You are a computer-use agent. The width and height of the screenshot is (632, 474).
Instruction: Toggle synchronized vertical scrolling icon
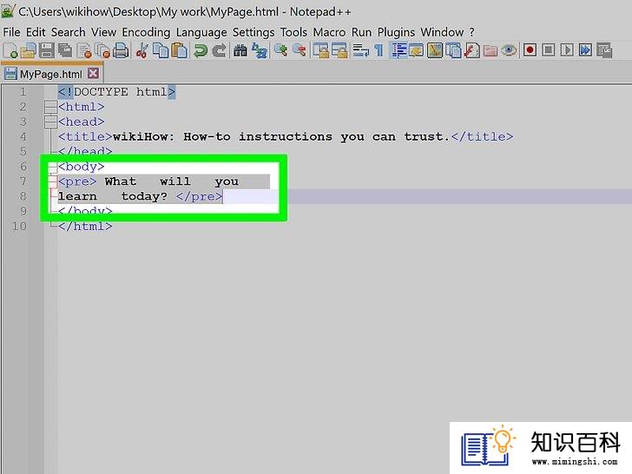click(321, 50)
